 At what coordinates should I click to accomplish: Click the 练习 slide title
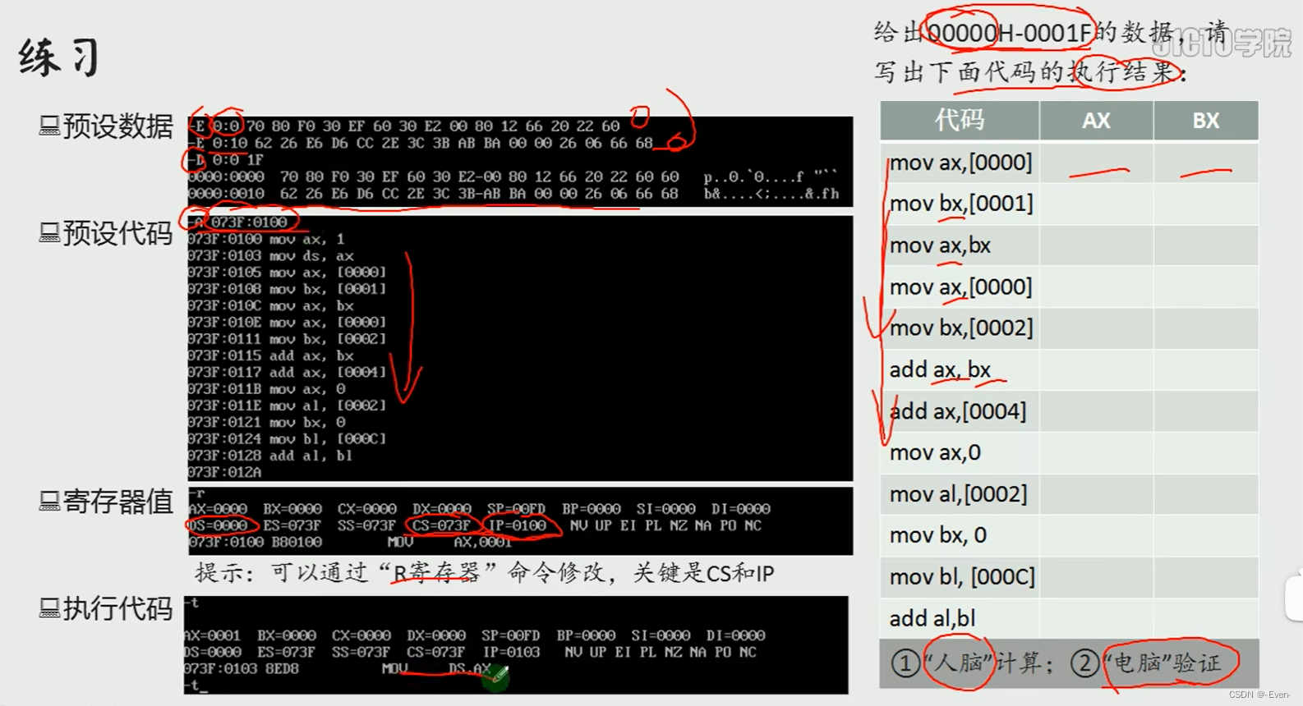point(59,57)
